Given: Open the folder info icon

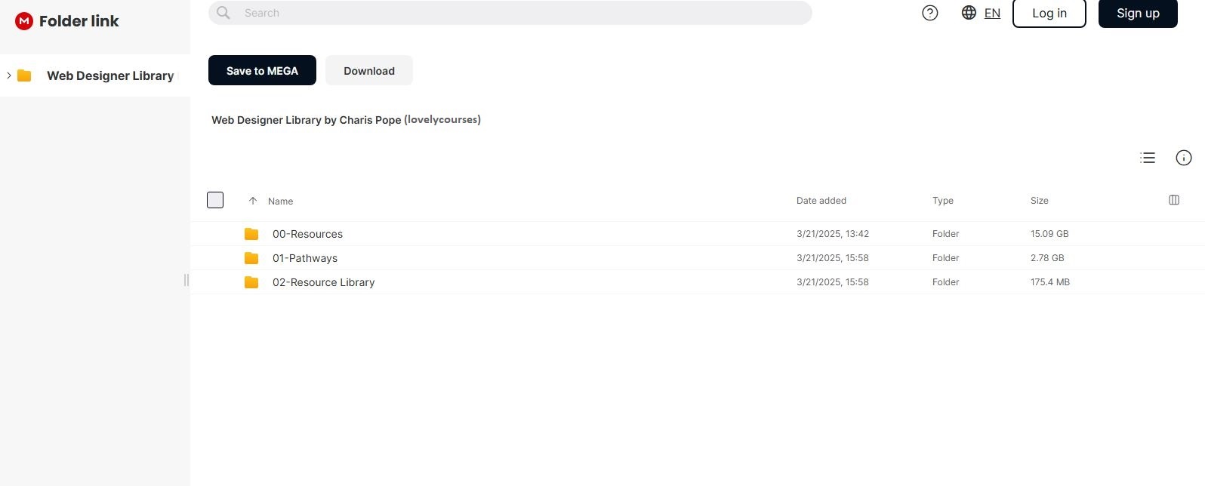Looking at the screenshot, I should [x=1184, y=158].
